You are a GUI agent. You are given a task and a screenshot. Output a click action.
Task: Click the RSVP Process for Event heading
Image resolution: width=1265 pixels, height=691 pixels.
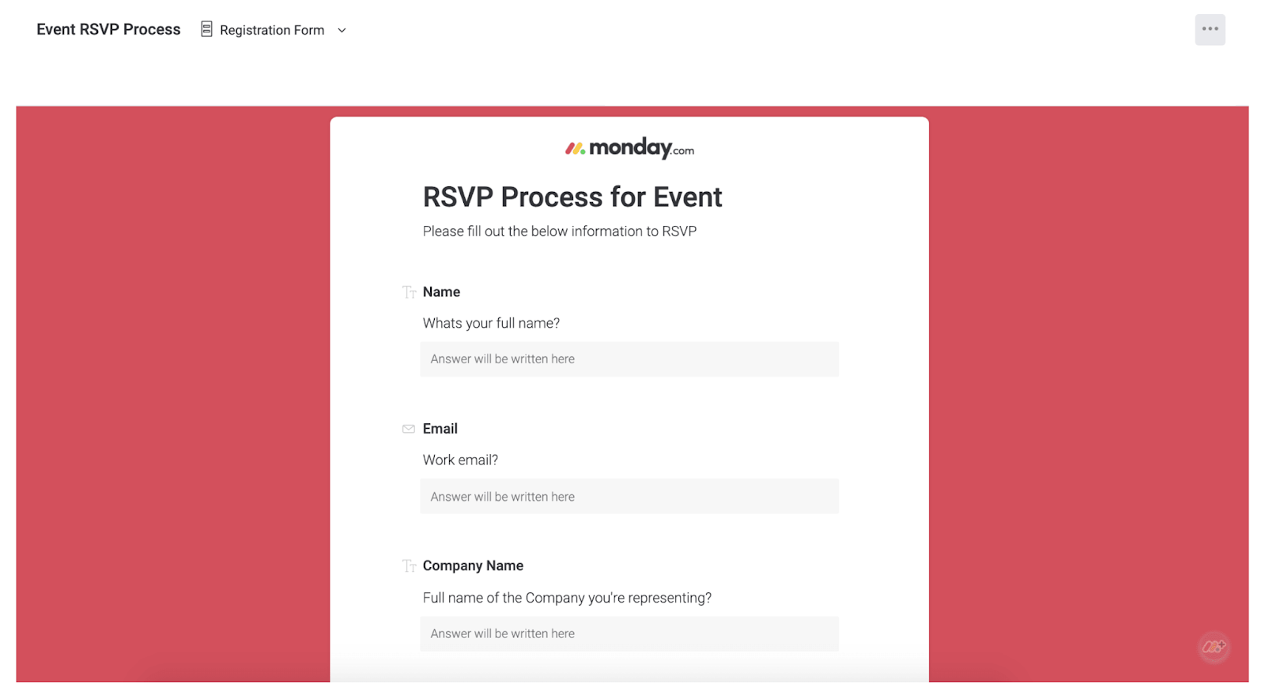(572, 197)
